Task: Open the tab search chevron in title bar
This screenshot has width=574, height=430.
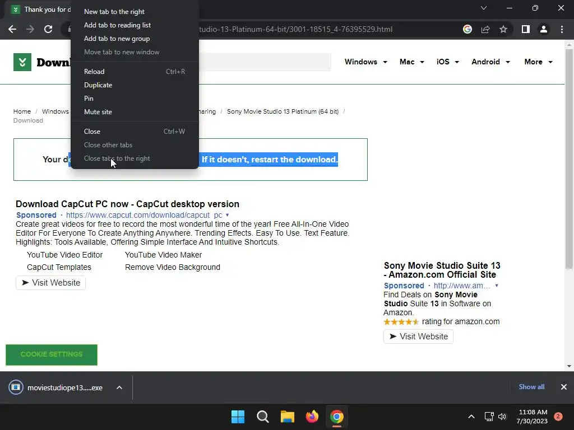Action: (484, 8)
